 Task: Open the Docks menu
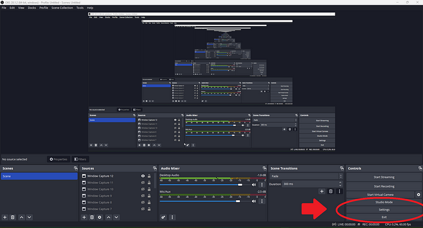coord(32,8)
